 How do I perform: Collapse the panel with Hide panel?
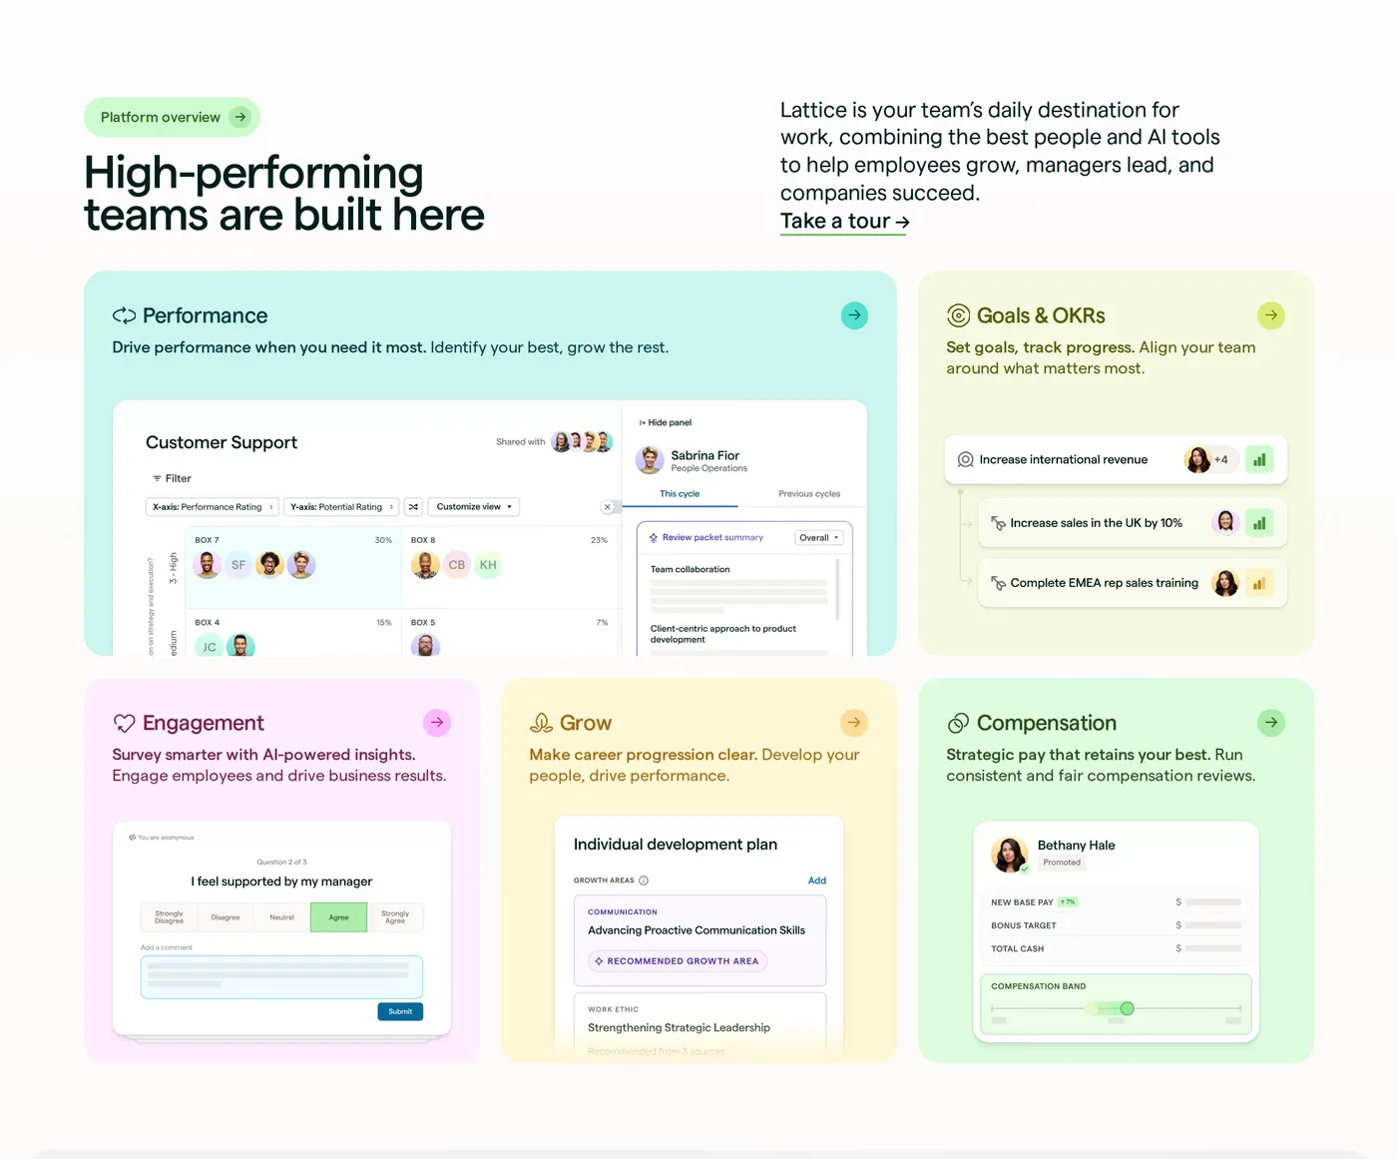click(x=666, y=422)
